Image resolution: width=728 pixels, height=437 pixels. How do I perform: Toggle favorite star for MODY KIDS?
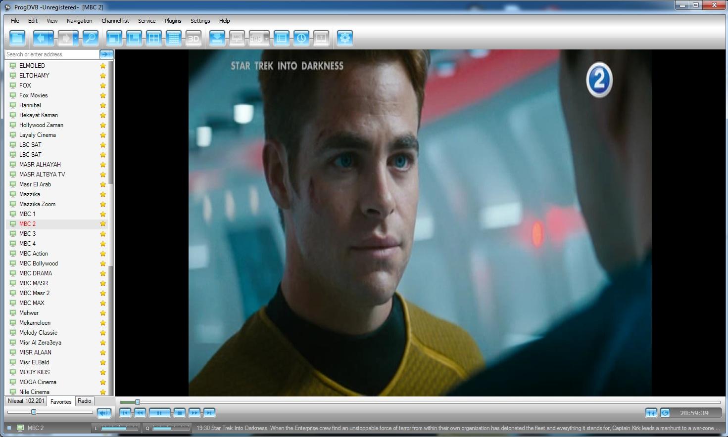point(103,372)
